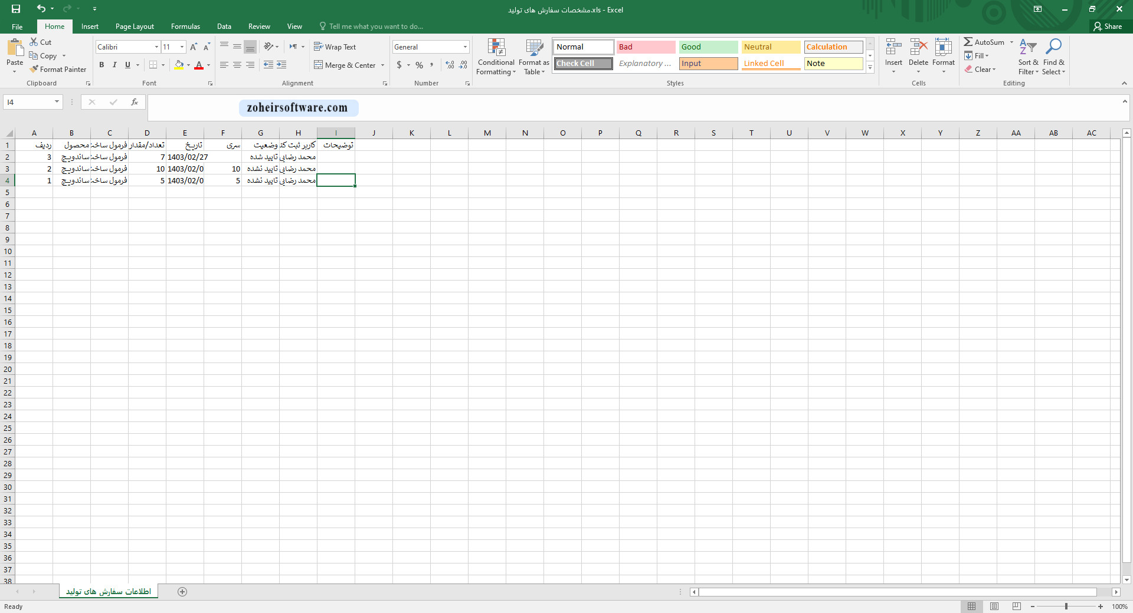Viewport: 1133px width, 613px height.
Task: Toggle Center alignment for cell text
Action: pos(237,65)
